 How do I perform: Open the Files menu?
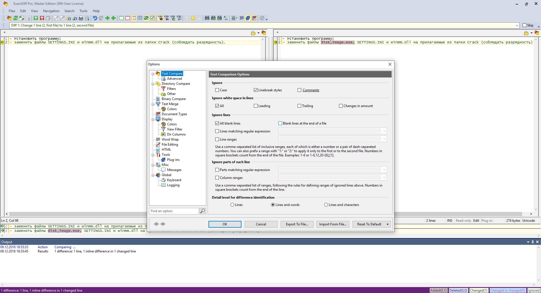click(x=12, y=11)
